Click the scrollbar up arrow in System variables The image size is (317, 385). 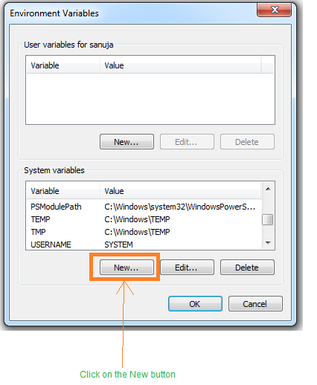pos(268,189)
